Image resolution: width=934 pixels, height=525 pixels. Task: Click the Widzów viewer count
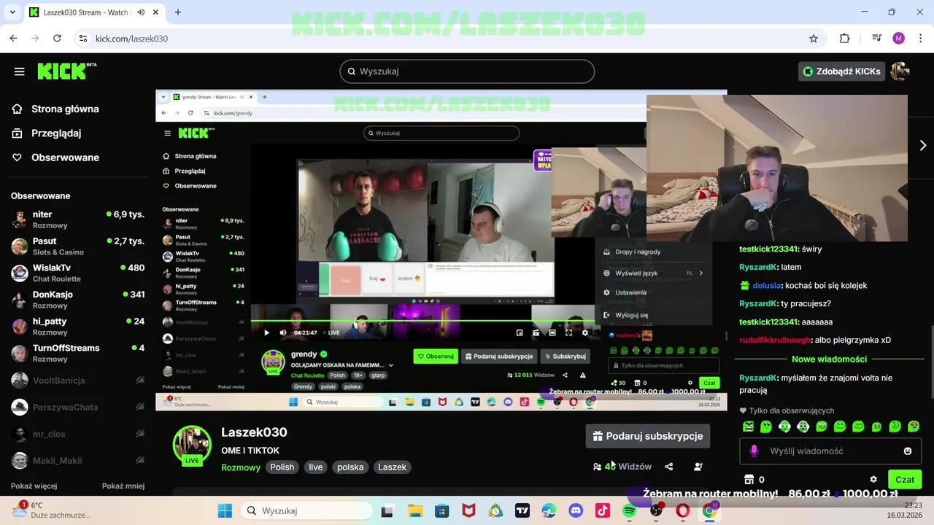(x=622, y=467)
